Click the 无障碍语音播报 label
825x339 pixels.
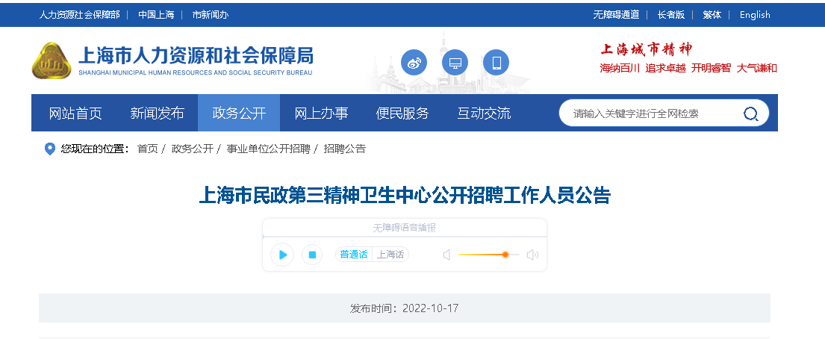(x=404, y=228)
